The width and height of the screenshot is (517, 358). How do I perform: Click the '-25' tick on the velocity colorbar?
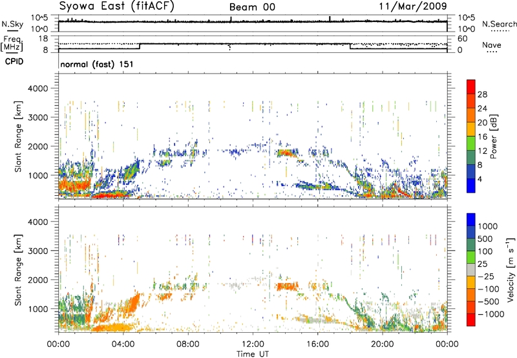486,276
